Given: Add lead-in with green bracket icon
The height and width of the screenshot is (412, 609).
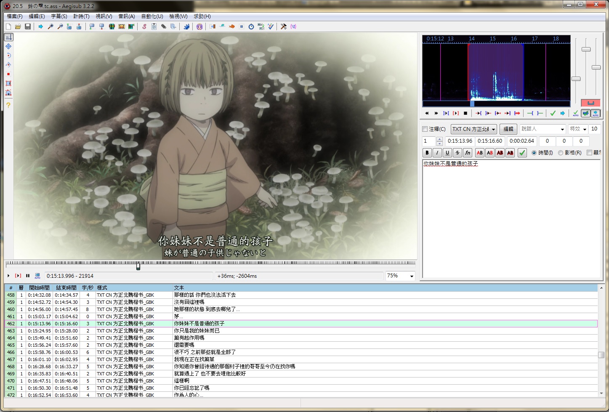Looking at the screenshot, I should [x=530, y=113].
